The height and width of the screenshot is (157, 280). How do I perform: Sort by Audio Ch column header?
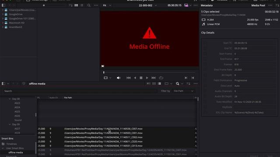53,98
